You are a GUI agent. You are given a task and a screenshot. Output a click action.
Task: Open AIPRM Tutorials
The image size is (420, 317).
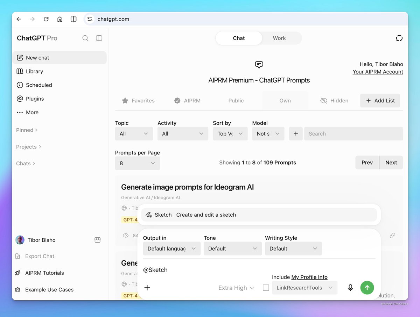click(x=40, y=273)
